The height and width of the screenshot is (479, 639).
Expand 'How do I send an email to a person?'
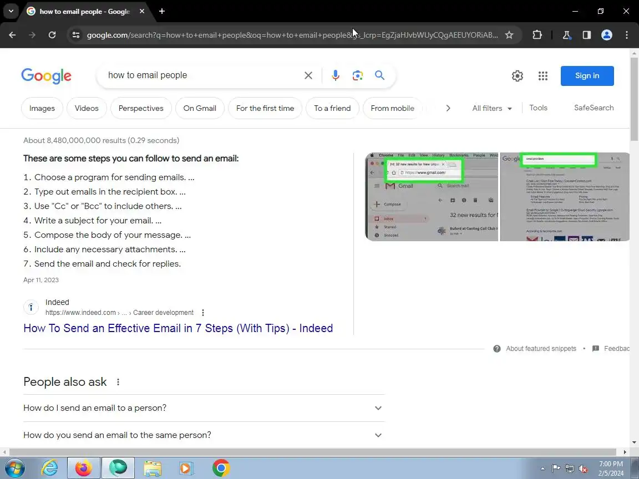pos(204,407)
